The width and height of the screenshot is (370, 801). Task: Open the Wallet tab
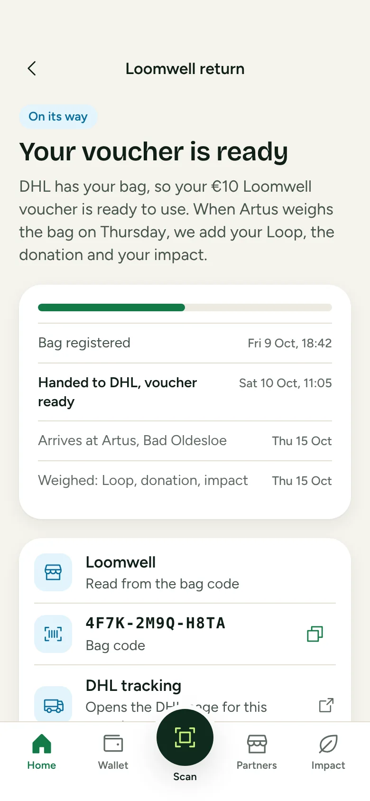tap(113, 752)
